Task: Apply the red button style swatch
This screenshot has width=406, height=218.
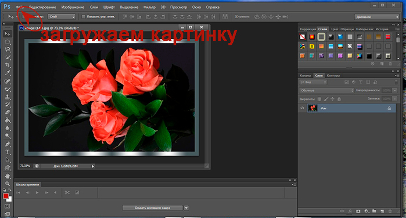Action: pos(387,37)
